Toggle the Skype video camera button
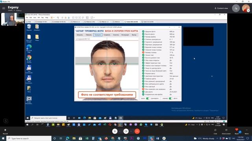 126,131
